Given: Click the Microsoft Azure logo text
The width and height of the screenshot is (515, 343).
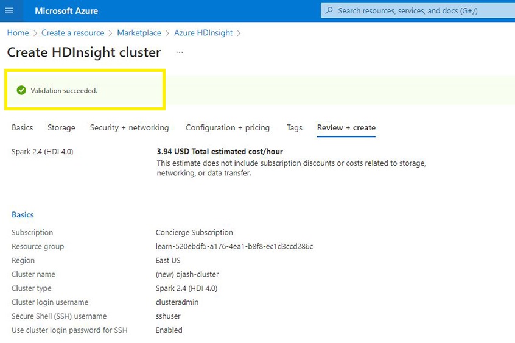Looking at the screenshot, I should point(66,11).
